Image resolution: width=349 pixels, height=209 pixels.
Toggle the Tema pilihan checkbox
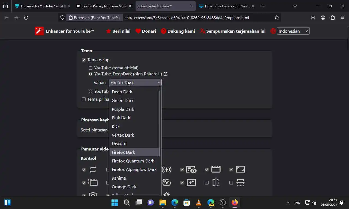point(84,99)
